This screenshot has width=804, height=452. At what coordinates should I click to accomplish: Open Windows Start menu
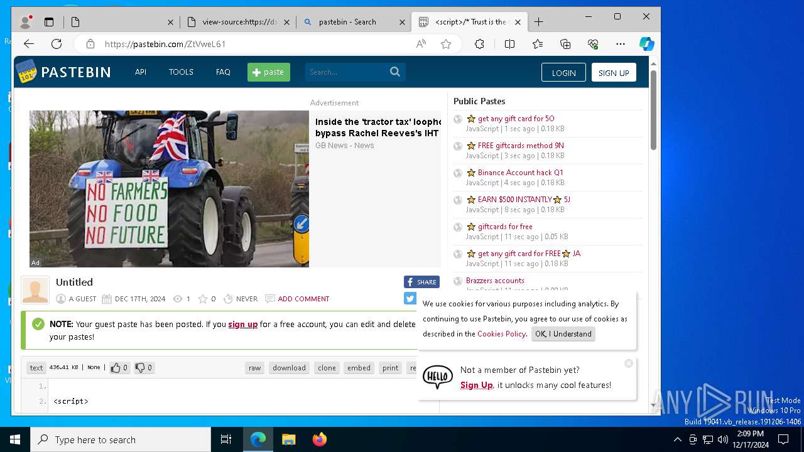pos(15,439)
